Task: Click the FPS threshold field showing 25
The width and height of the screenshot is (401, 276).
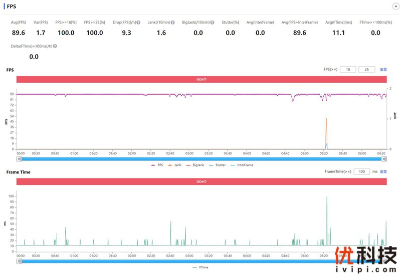Action: tap(367, 69)
